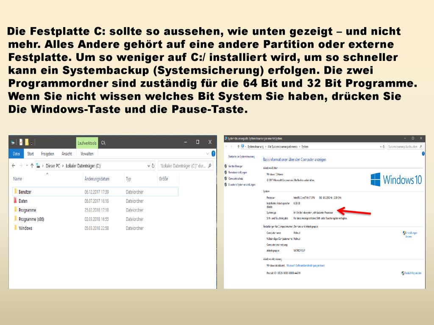Sort by Änderungsdatum column header

click(x=97, y=179)
